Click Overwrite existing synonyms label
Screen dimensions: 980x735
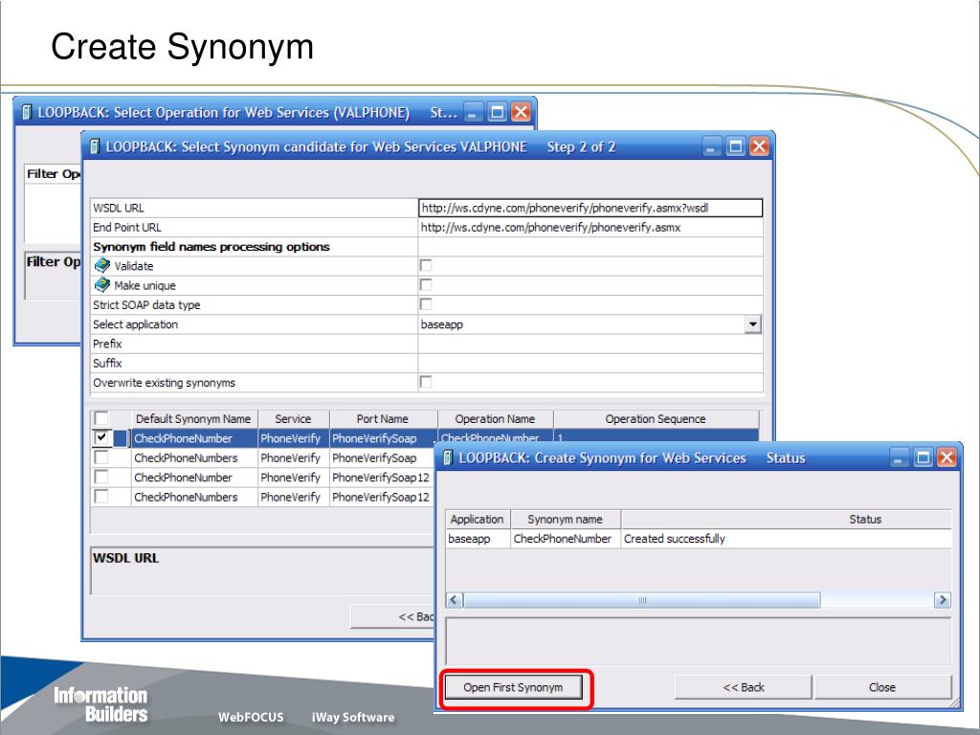[165, 383]
